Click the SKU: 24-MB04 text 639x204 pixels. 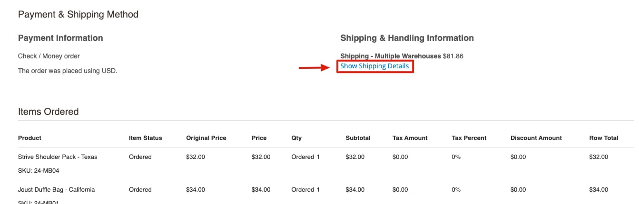pos(39,171)
